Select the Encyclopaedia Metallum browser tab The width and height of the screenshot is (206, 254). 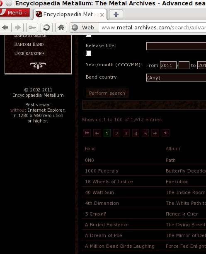point(70,14)
